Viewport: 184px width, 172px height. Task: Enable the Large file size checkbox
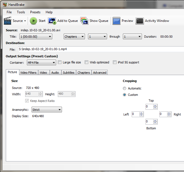(59, 62)
